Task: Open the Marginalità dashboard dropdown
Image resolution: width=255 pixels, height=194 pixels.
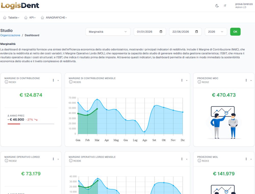Action: coord(108,32)
